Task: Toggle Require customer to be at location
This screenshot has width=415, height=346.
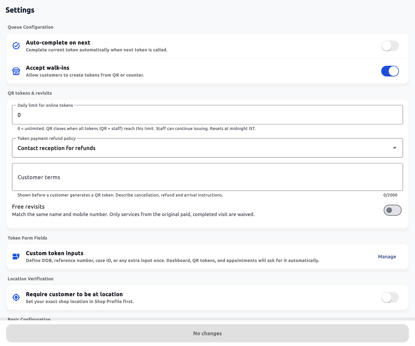Action: tap(390, 297)
